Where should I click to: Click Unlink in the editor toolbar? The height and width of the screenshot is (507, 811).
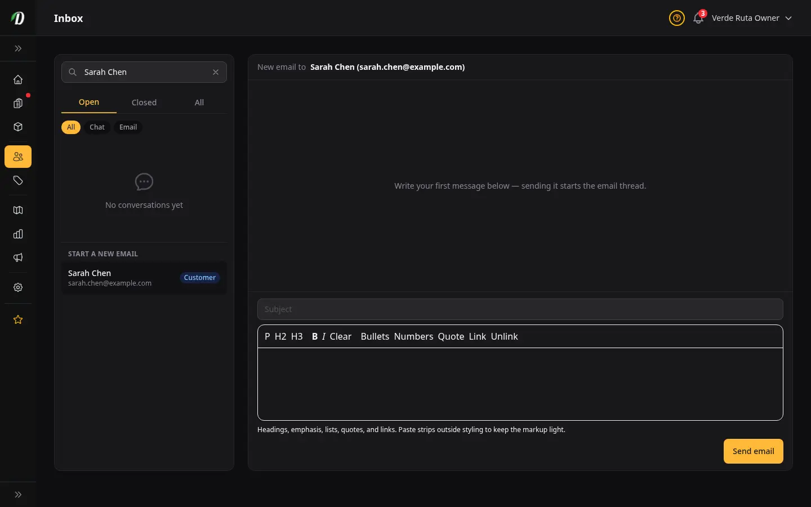coord(505,336)
